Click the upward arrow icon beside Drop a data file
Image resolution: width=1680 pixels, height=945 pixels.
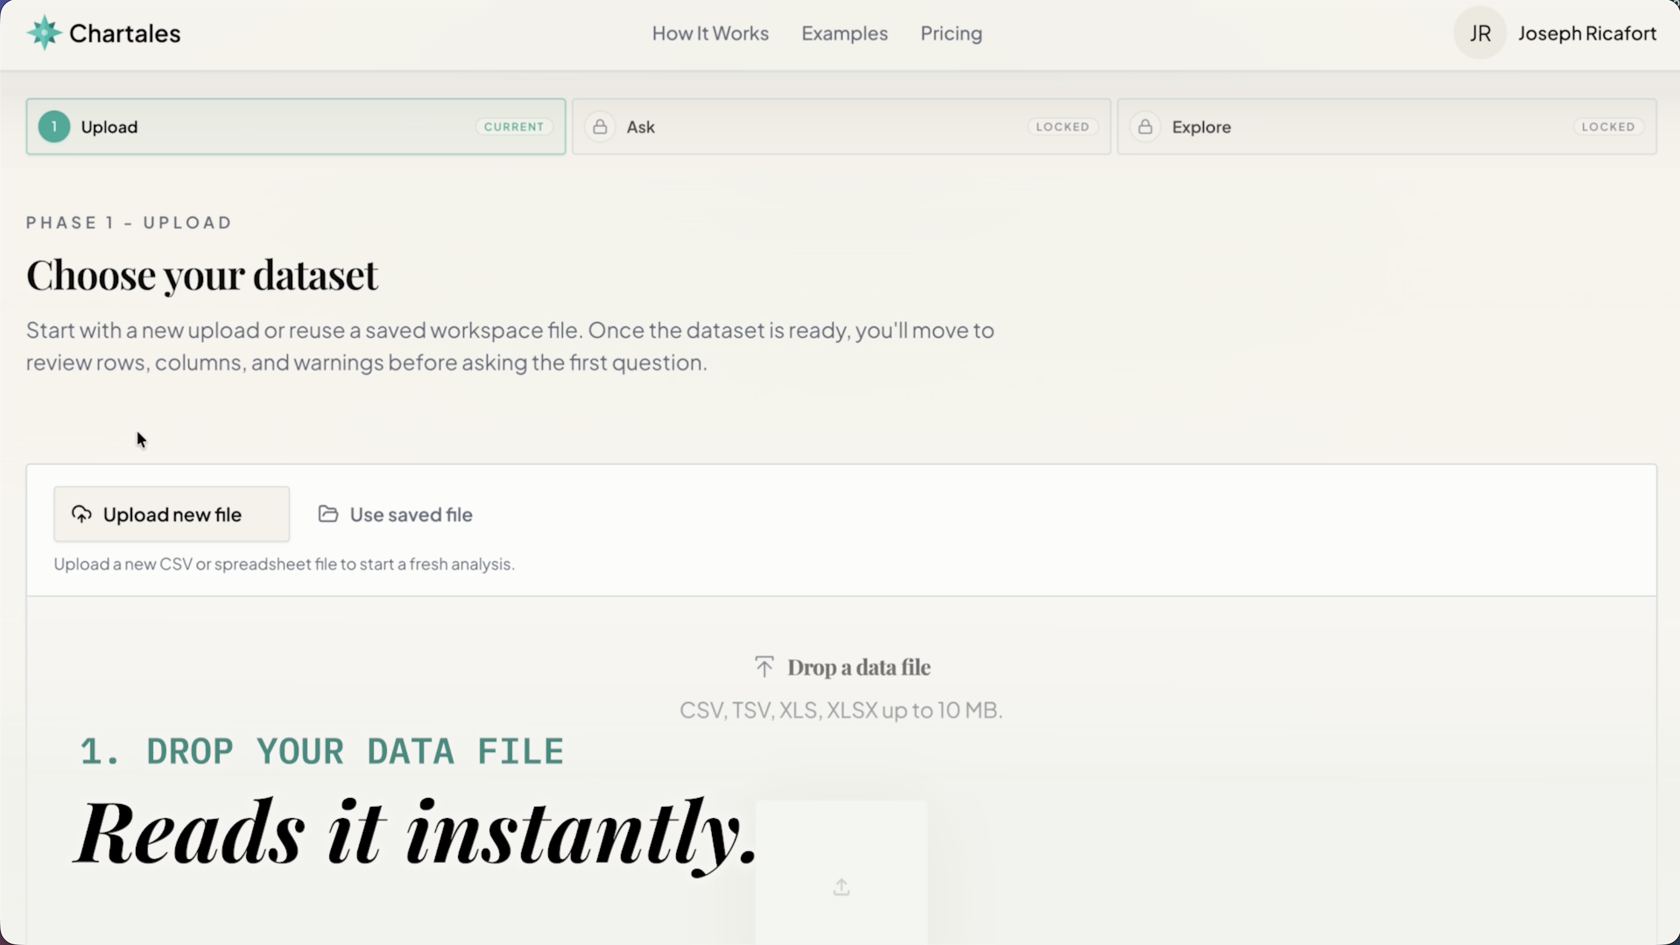pos(764,667)
